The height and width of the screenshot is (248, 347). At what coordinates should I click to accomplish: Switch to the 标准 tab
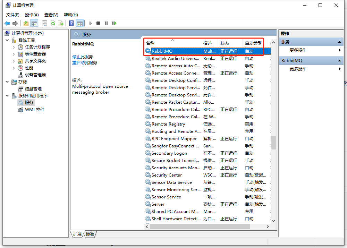click(90, 234)
